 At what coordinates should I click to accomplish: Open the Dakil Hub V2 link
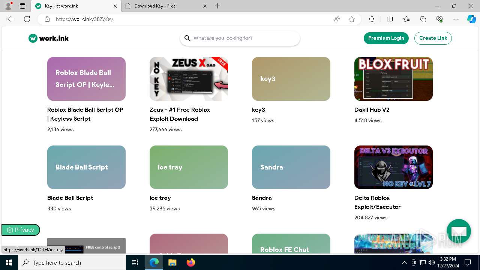point(372,110)
